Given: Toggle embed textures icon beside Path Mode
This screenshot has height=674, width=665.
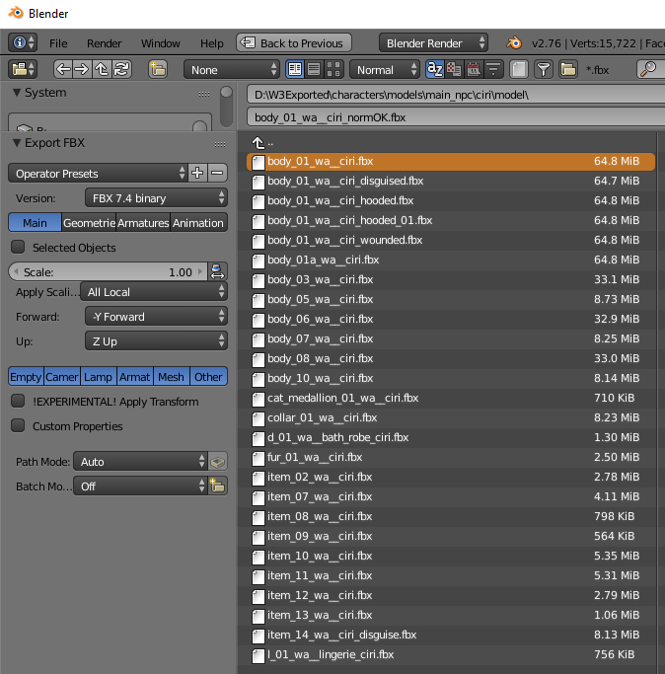Looking at the screenshot, I should click(x=217, y=462).
